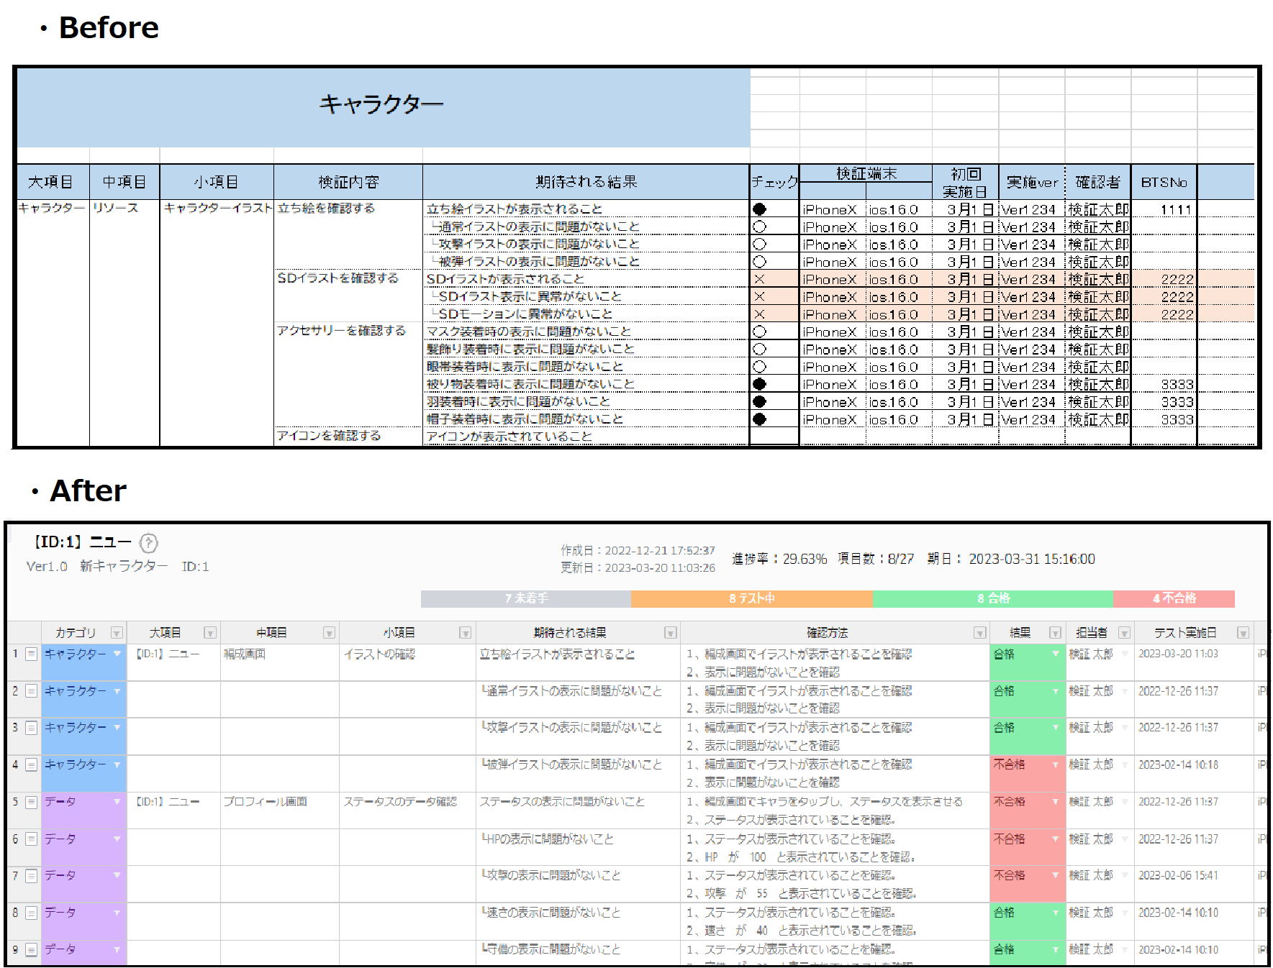The image size is (1273, 968).
Task: Click the filter icon in 結果 column header
Action: click(x=1055, y=633)
